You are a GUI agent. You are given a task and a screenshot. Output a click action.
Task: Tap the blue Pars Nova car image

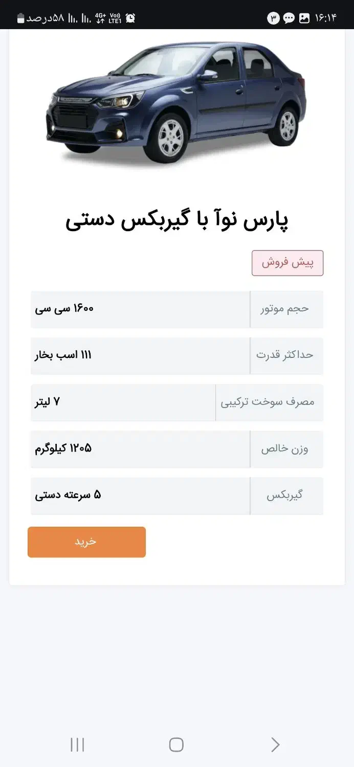pyautogui.click(x=177, y=97)
